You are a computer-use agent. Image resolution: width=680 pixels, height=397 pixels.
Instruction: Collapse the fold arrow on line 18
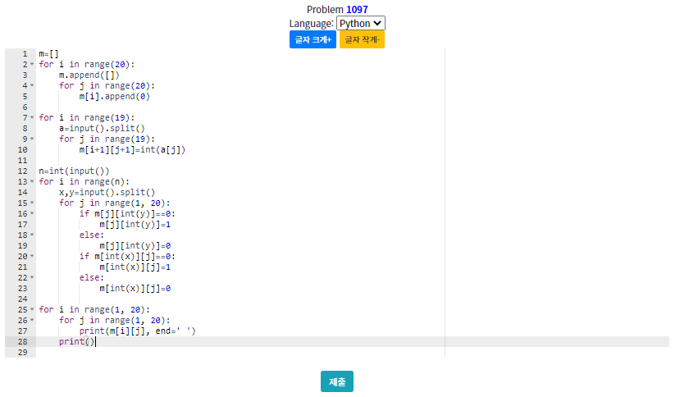32,235
